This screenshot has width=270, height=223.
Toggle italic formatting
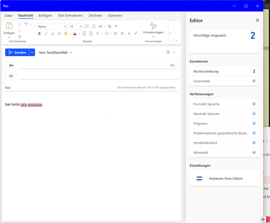click(x=46, y=33)
